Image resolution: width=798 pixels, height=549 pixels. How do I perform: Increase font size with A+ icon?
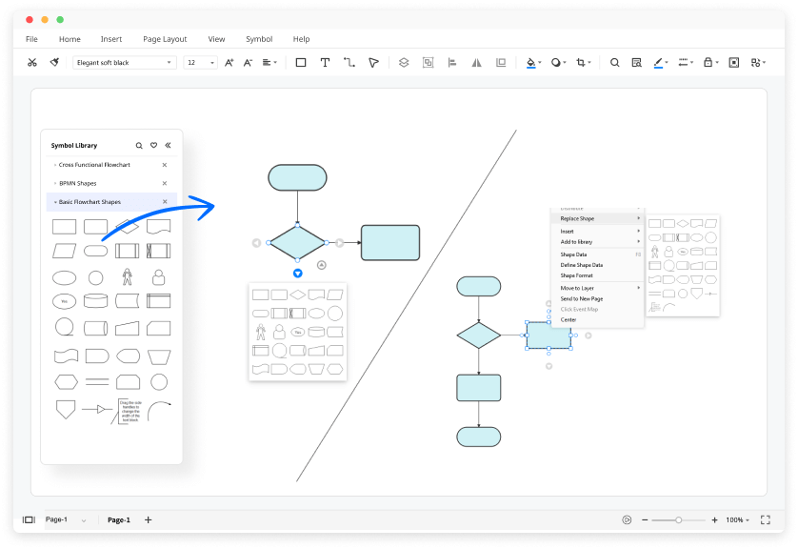[x=229, y=62]
